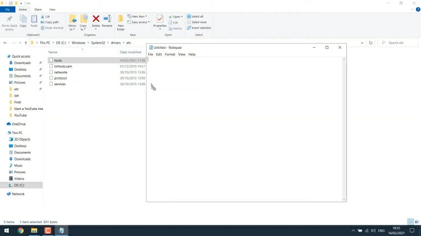Open the Copy to menu
Screen dimensions: 421x236
(x=83, y=22)
